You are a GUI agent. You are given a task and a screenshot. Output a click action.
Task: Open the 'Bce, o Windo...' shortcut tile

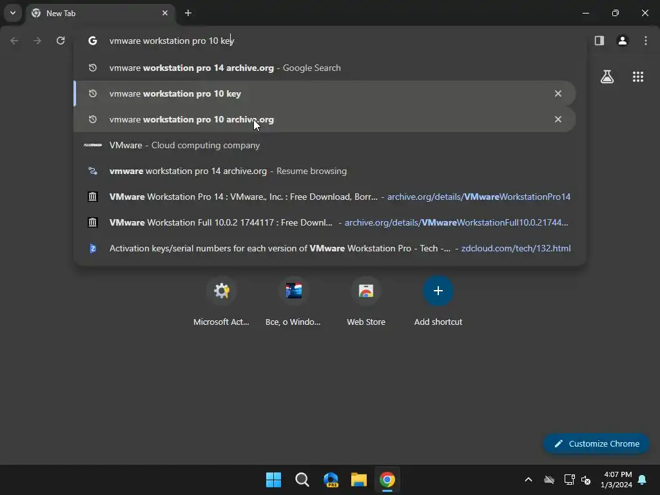click(x=293, y=302)
